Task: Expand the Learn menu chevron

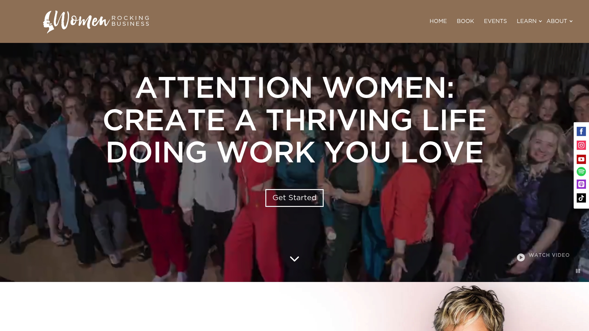Action: pyautogui.click(x=540, y=21)
